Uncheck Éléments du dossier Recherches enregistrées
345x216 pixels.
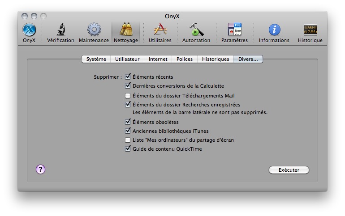pos(128,104)
